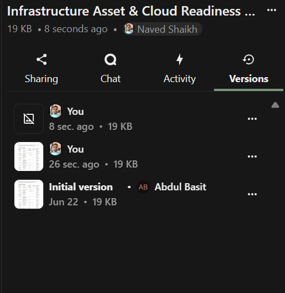
Task: Click the Sharing share icon
Action: (42, 59)
